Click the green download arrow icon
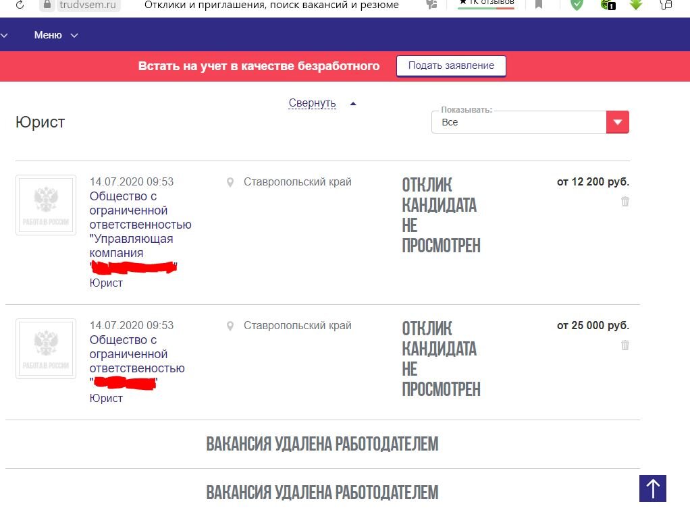 click(x=635, y=5)
